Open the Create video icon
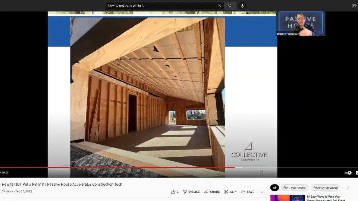The width and height of the screenshot is (358, 201). pyautogui.click(x=354, y=6)
